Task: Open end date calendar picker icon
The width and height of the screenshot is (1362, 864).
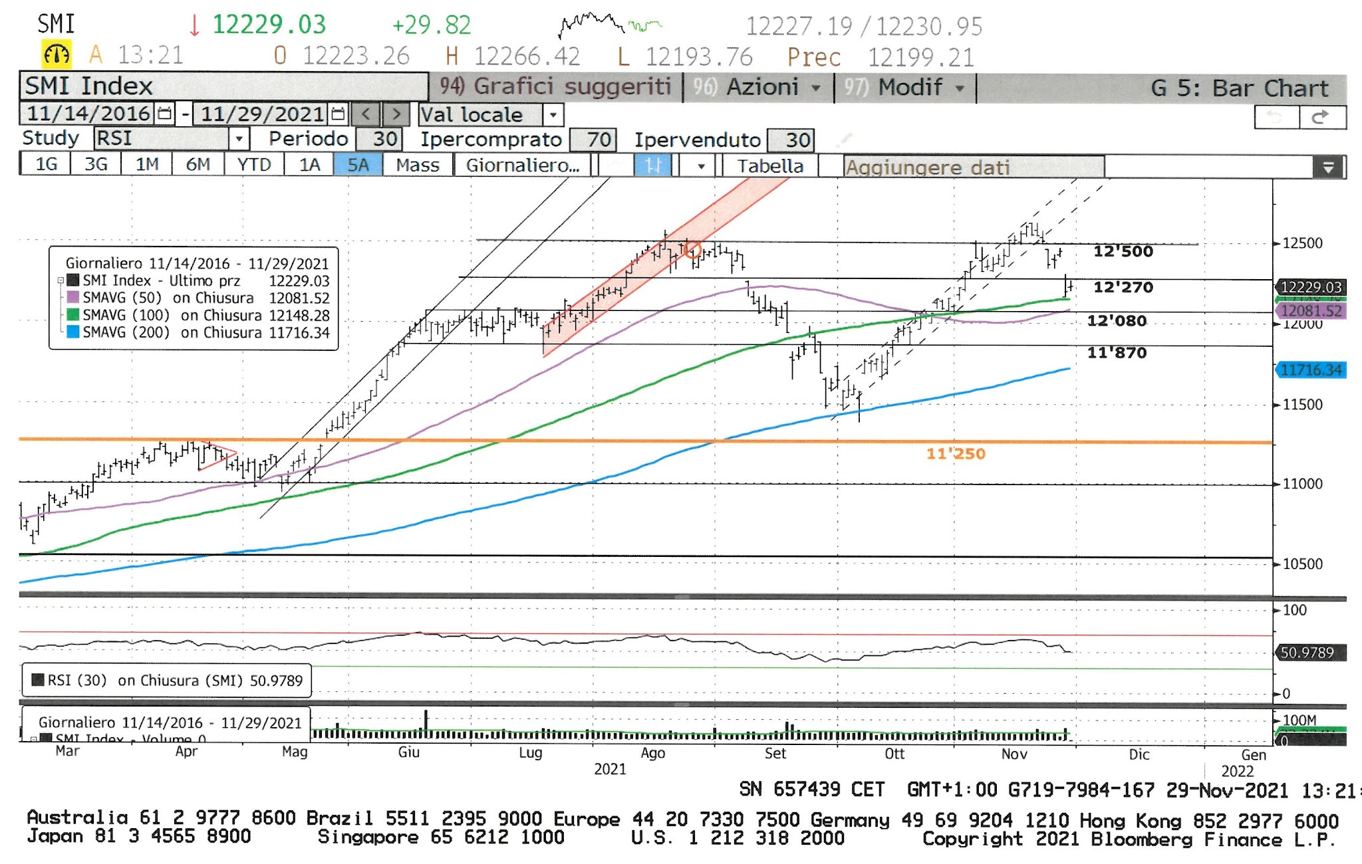Action: [x=339, y=114]
